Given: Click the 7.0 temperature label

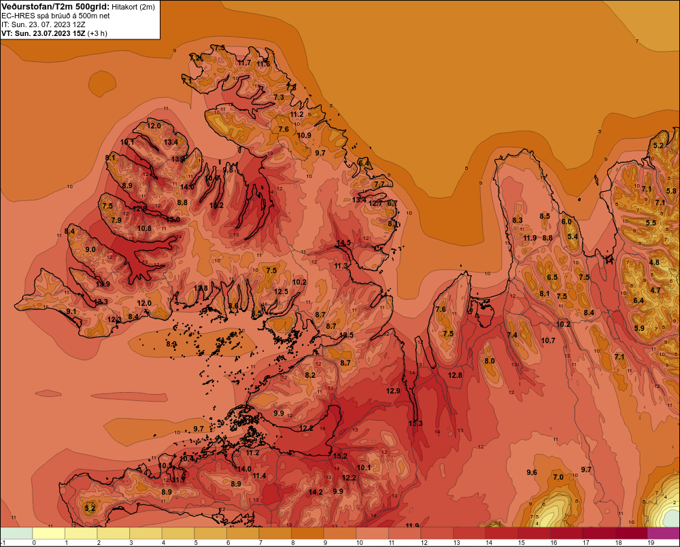Looking at the screenshot, I should tap(558, 477).
